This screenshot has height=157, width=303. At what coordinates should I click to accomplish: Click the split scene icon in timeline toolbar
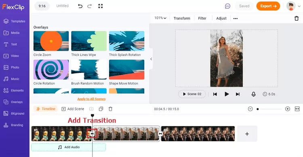(91, 109)
